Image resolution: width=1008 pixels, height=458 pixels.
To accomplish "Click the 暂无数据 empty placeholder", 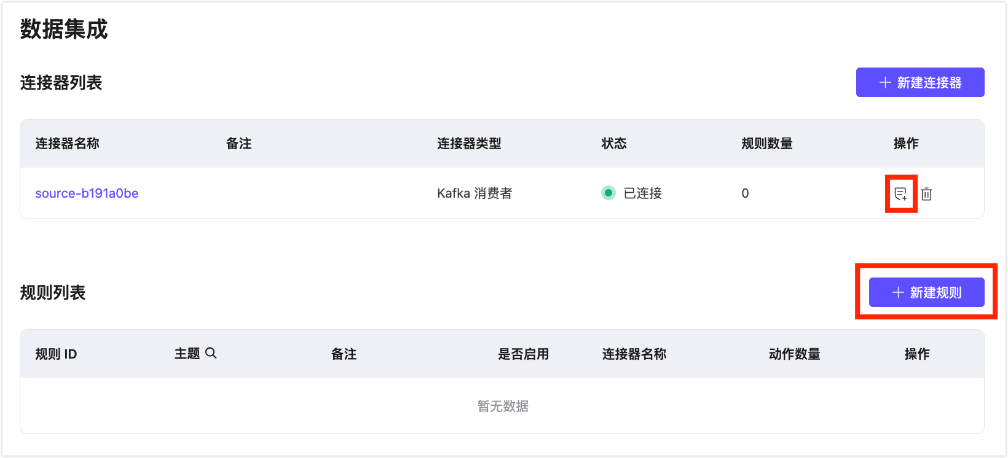I will 503,406.
